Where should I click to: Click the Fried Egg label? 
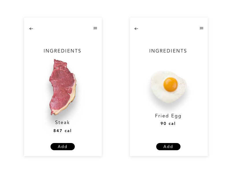168,116
